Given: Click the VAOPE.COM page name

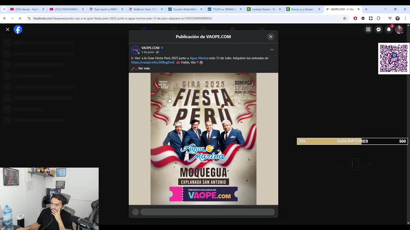Looking at the screenshot, I should (150, 48).
